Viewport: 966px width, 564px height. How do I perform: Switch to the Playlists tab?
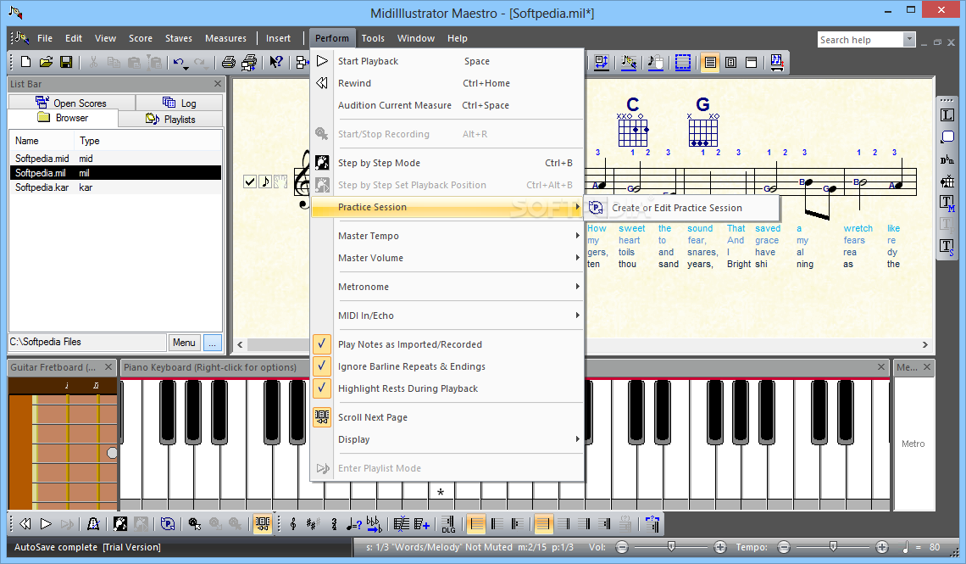[170, 119]
